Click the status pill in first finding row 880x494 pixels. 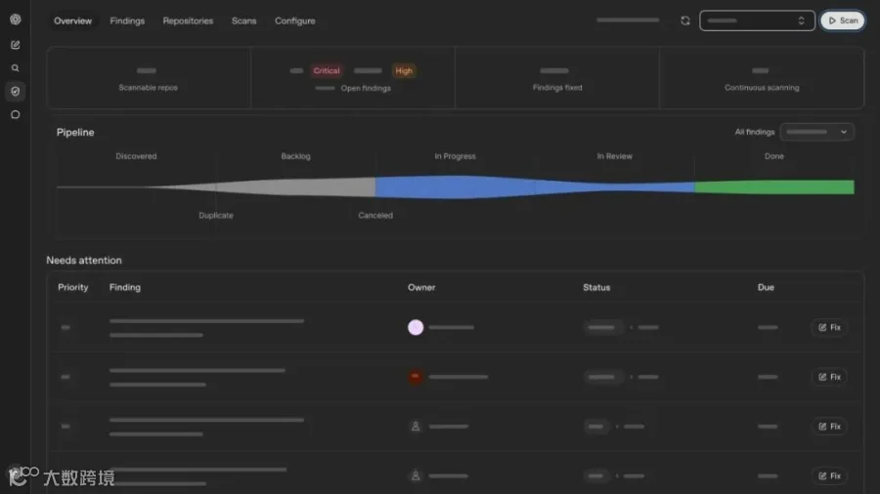click(x=603, y=328)
